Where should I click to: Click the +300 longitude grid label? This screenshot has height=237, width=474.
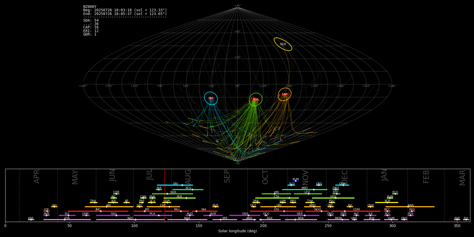pyautogui.click(x=289, y=86)
